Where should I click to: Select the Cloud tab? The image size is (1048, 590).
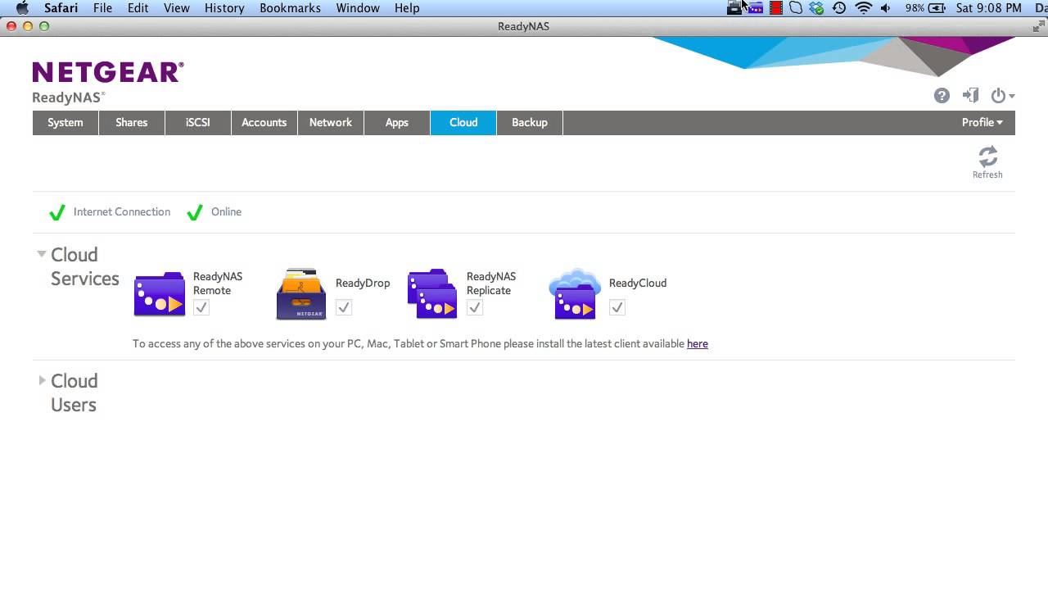point(463,122)
